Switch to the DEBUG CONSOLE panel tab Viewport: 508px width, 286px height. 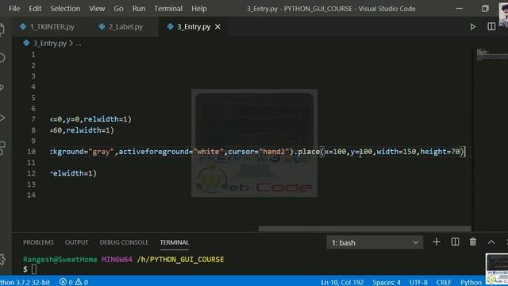click(124, 242)
